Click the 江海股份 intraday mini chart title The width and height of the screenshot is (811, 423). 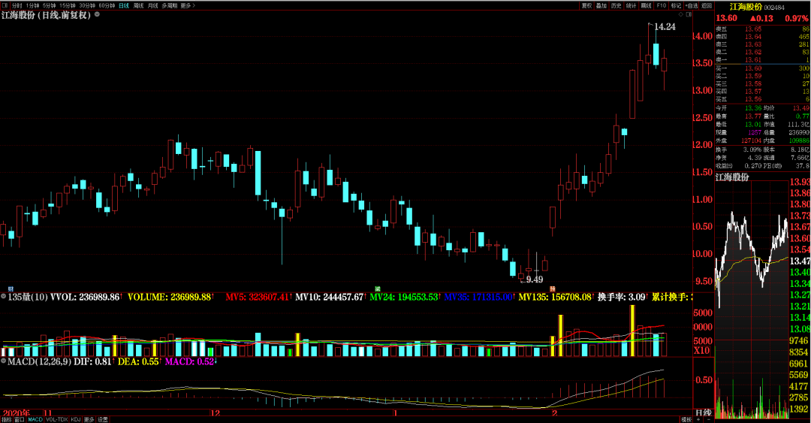(732, 177)
